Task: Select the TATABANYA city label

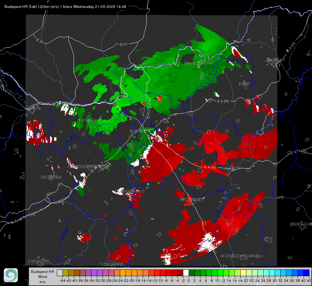Action: coord(90,121)
